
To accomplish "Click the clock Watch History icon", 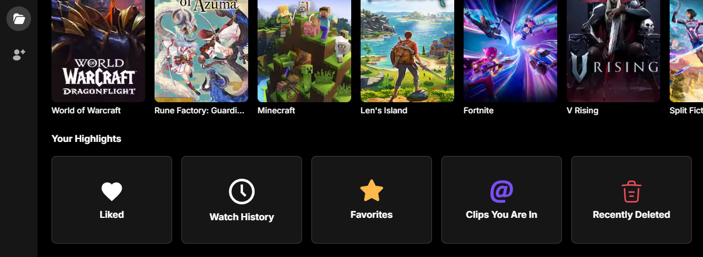I will [242, 192].
